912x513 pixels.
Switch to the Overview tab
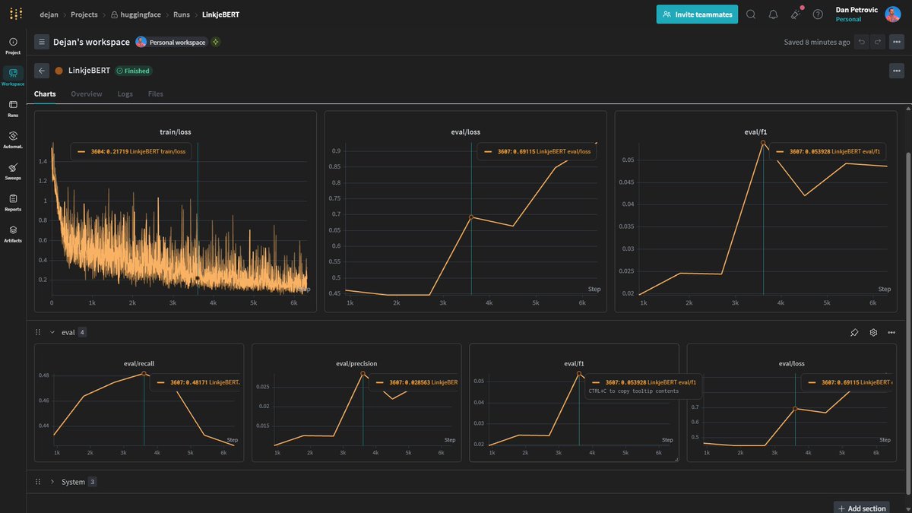tap(87, 94)
